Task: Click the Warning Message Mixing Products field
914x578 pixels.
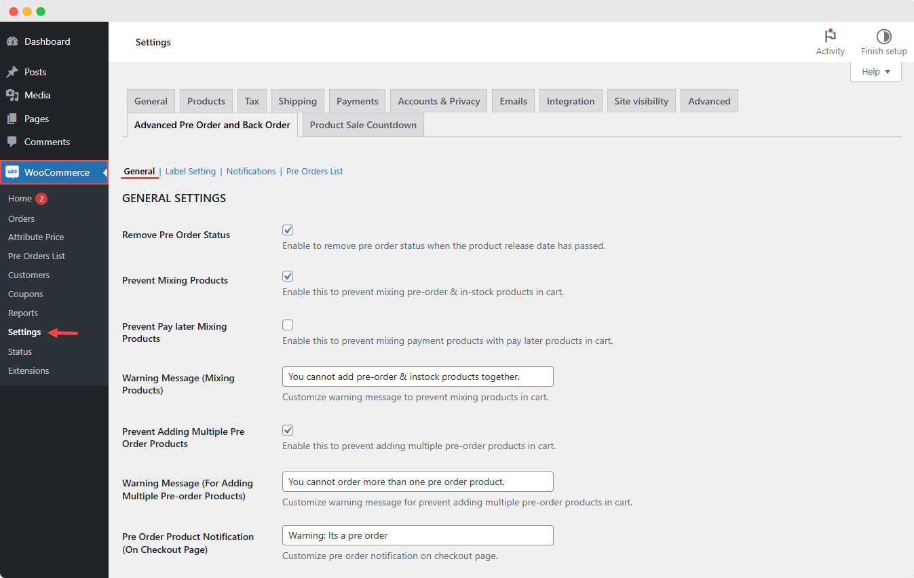Action: 417,377
